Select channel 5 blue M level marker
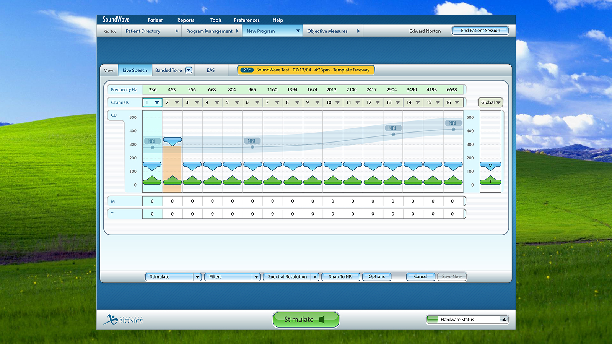This screenshot has width=612, height=344. (232, 166)
